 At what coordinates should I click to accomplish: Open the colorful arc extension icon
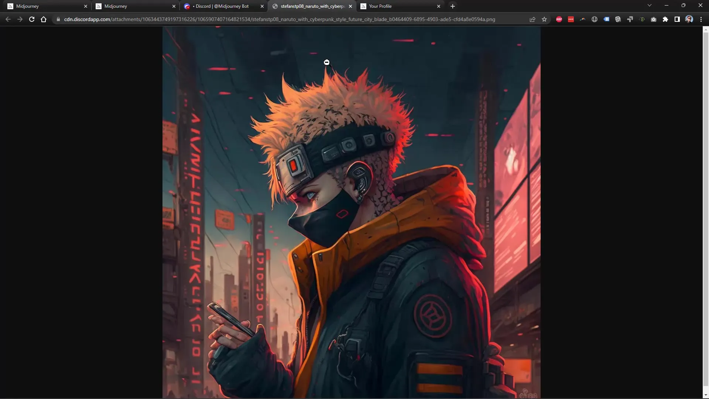(583, 19)
